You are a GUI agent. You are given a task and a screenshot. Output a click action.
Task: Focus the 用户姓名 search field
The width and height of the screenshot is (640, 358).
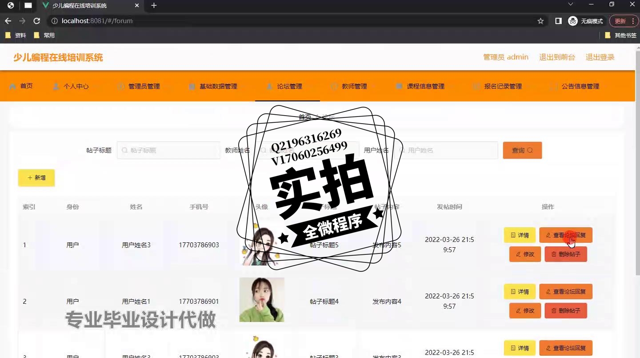point(446,150)
